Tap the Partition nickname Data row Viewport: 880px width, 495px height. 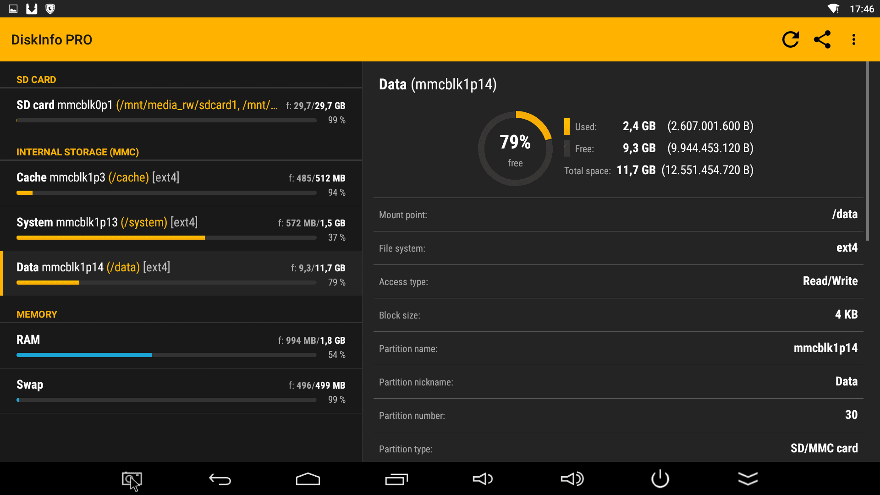coord(618,382)
